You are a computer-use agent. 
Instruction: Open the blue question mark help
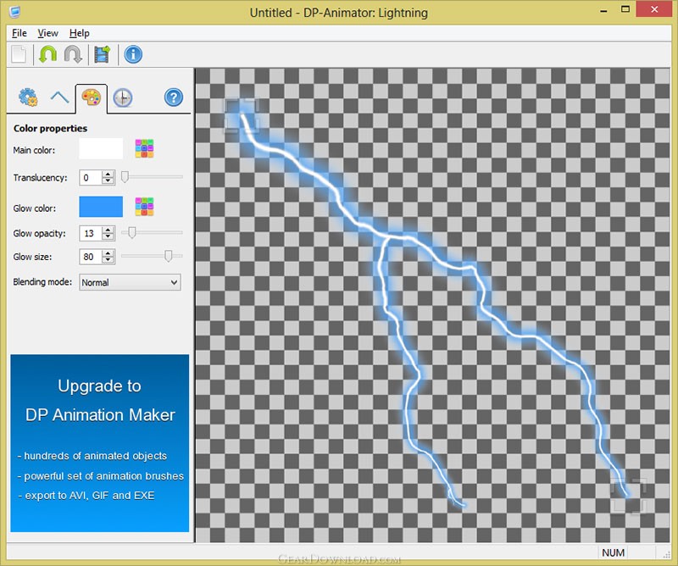click(174, 97)
